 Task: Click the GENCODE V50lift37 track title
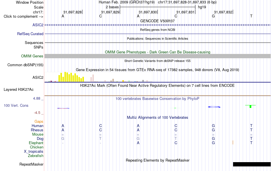157,21
